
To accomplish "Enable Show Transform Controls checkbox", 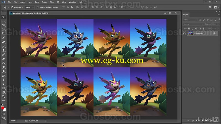I will [38, 7].
